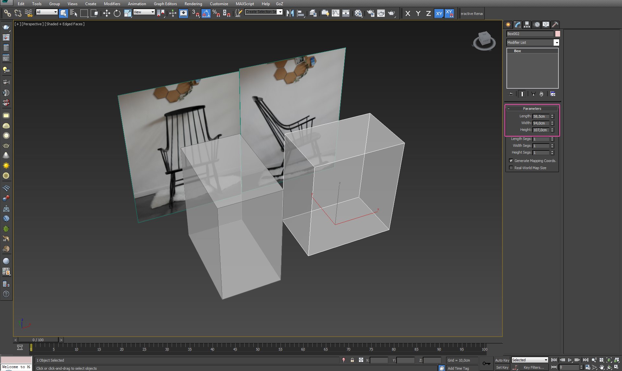Open the MAXScript menu
Viewport: 622px width, 371px height.
click(245, 4)
